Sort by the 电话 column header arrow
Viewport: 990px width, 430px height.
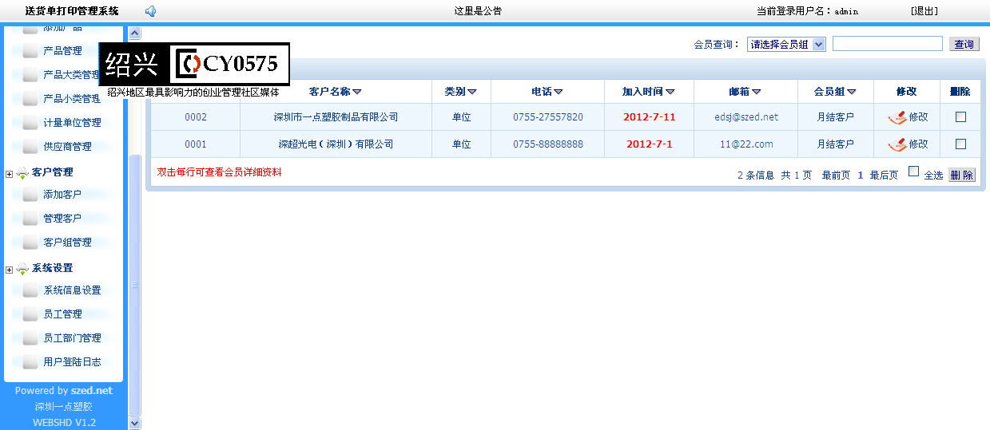[558, 92]
